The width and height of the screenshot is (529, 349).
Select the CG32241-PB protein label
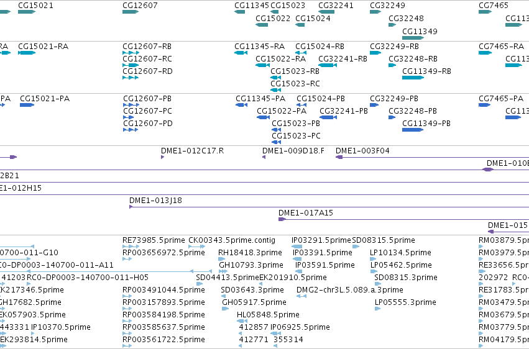pos(344,111)
